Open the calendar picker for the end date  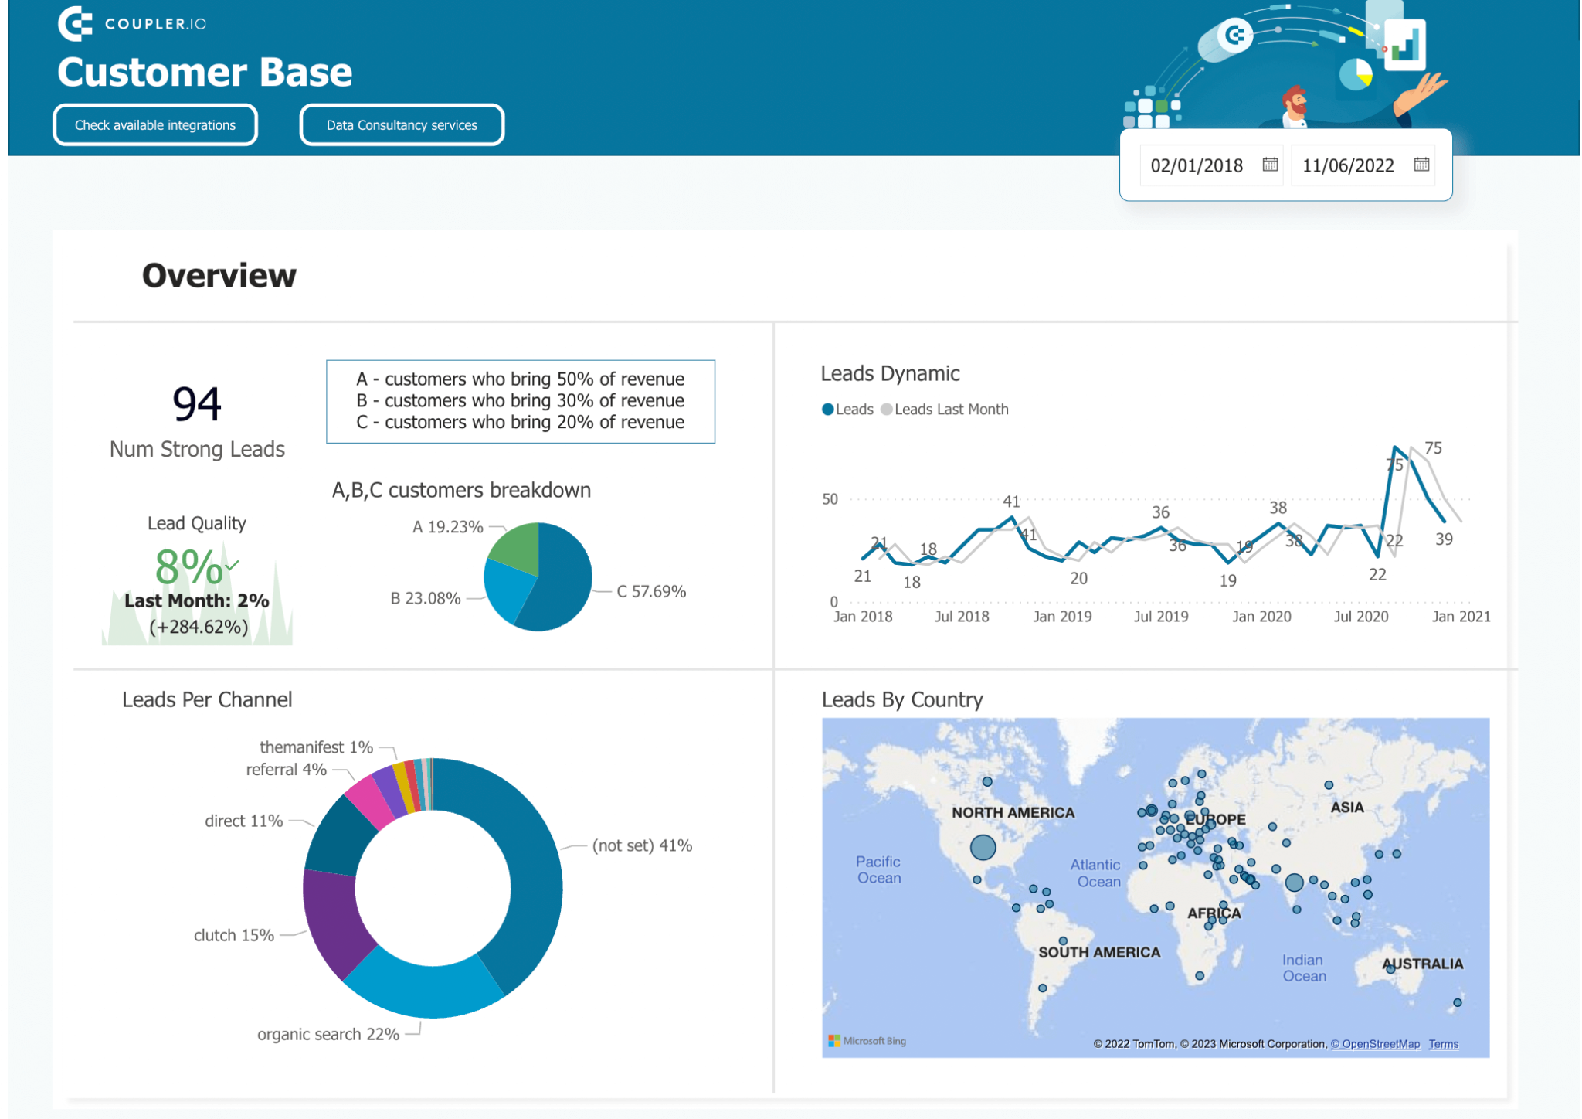(x=1422, y=165)
